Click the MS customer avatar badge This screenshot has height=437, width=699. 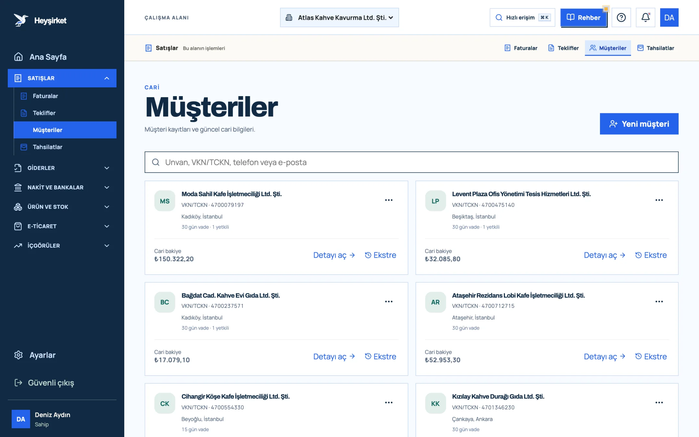tap(165, 201)
